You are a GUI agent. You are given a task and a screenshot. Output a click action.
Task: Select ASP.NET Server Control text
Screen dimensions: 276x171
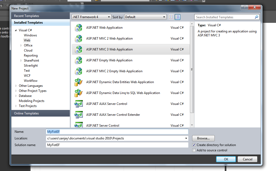coord(103,125)
